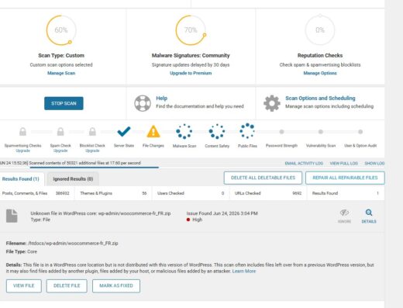
Task: Click the 60% Scan Type progress circle
Action: pyautogui.click(x=61, y=30)
